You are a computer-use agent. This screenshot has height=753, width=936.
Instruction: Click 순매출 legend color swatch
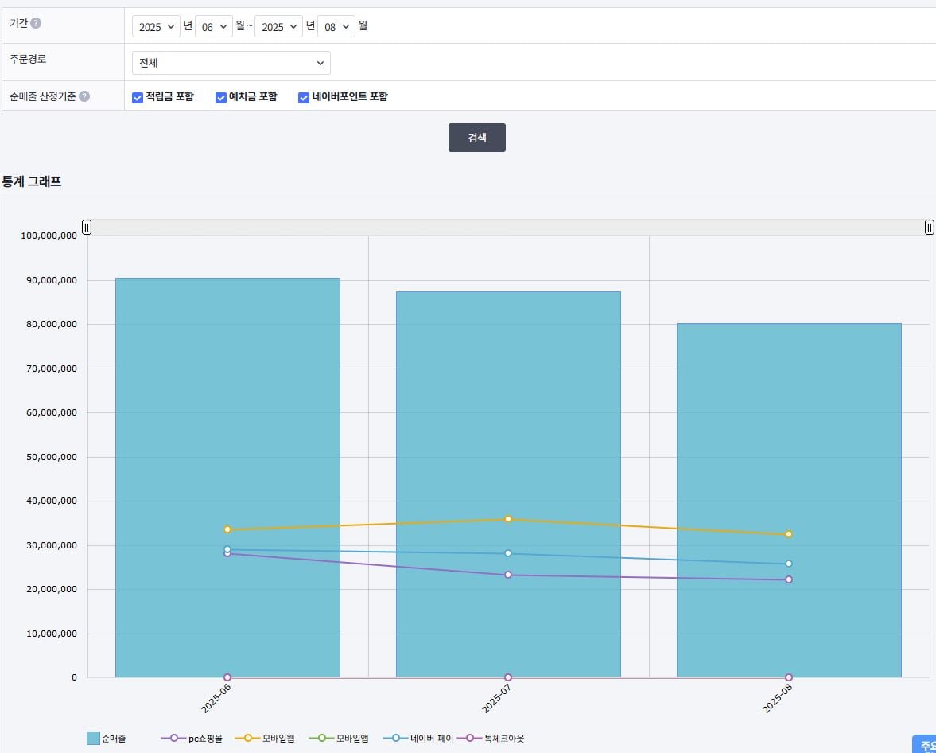pos(93,739)
